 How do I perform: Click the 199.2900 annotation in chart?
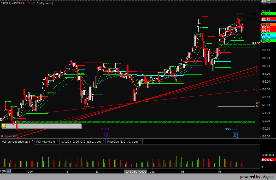pos(252,14)
